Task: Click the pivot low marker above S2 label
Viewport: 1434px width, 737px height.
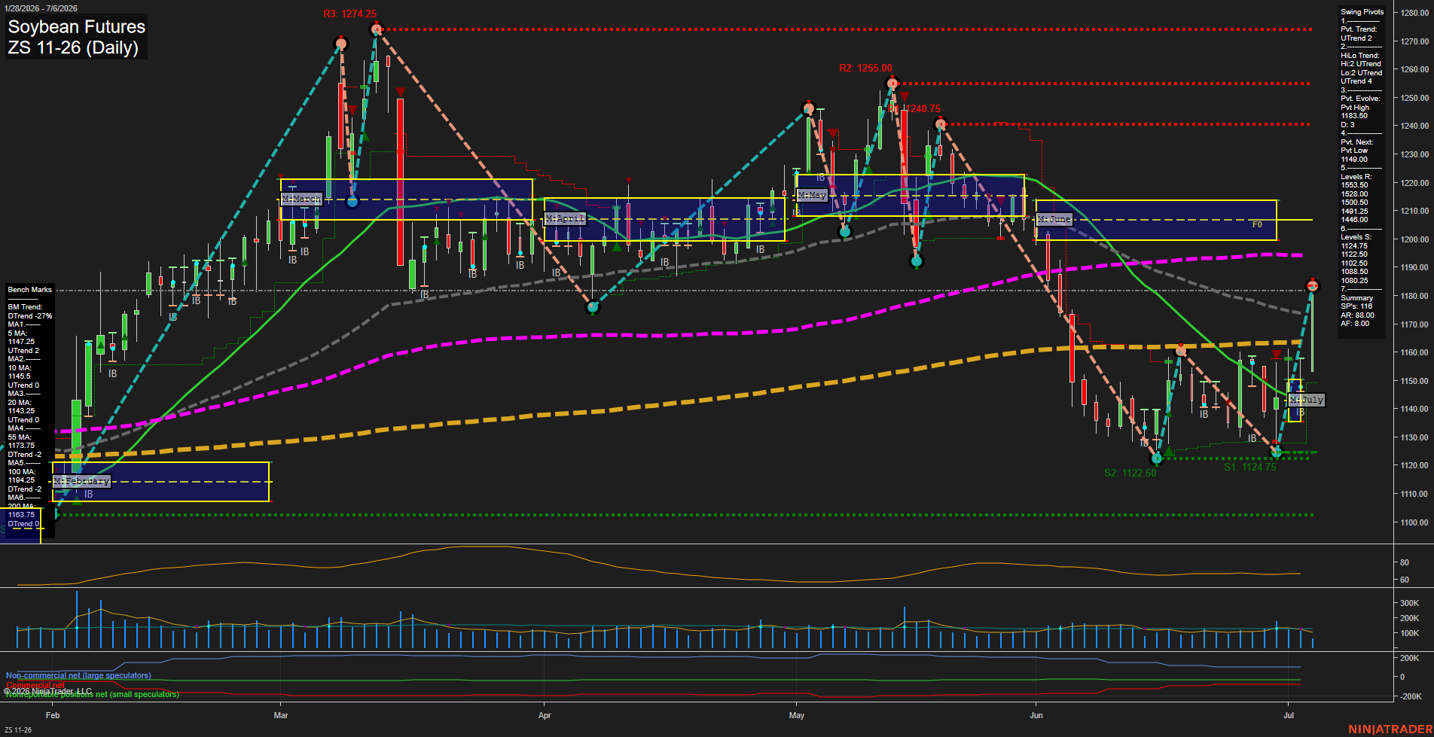Action: point(1157,458)
